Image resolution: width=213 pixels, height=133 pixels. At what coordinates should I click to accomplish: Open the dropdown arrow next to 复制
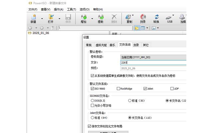[133, 15]
